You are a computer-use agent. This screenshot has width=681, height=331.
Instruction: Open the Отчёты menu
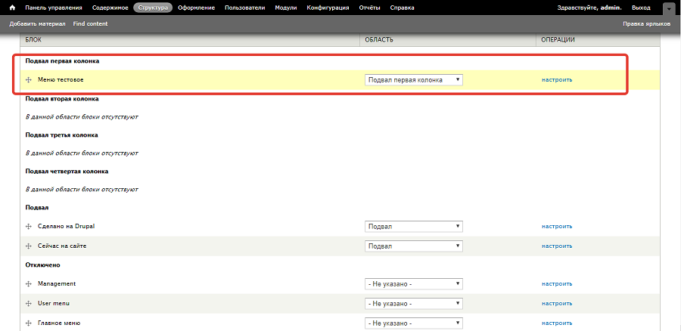(369, 8)
